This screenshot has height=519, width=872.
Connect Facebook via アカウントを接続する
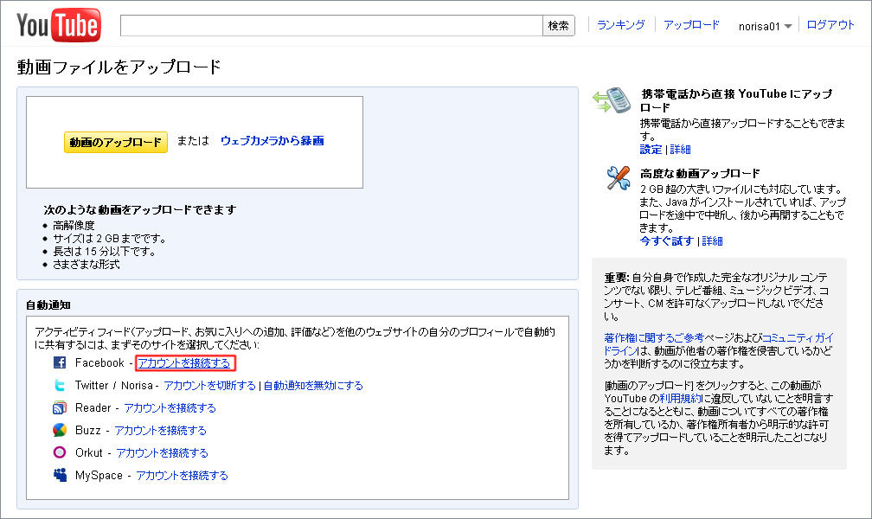point(184,363)
